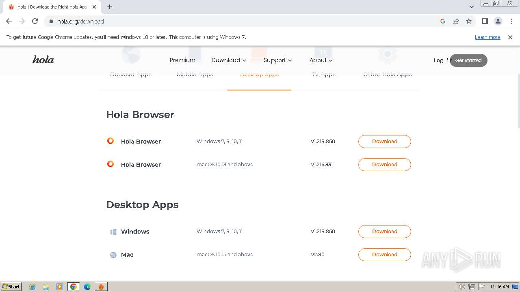Open network status tray icon
Viewport: 520px width, 292px height.
(472, 287)
